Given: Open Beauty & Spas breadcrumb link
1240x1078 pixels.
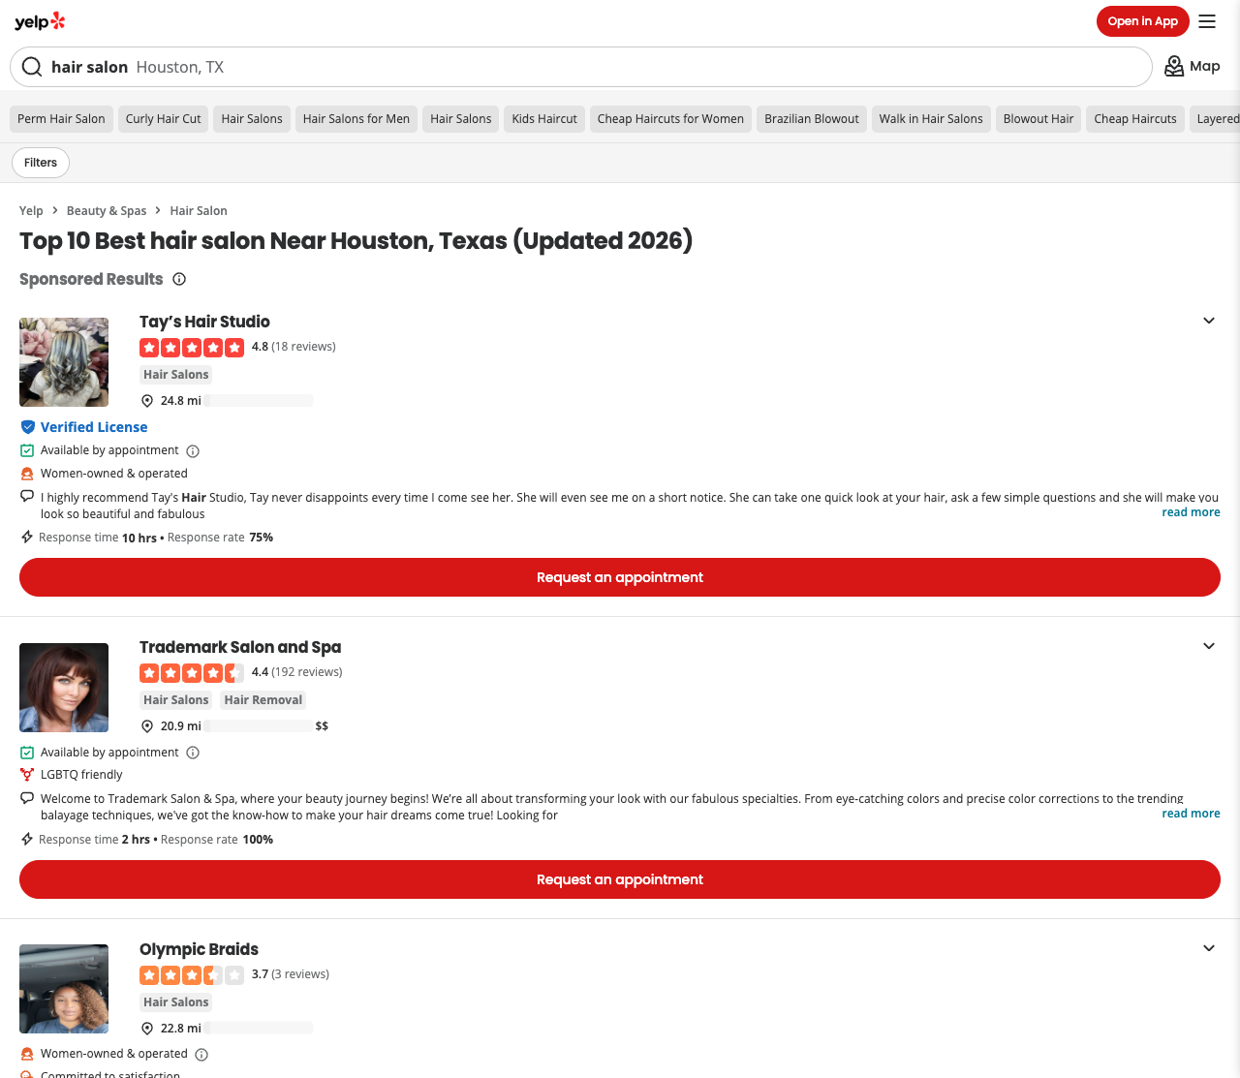Looking at the screenshot, I should tap(107, 211).
